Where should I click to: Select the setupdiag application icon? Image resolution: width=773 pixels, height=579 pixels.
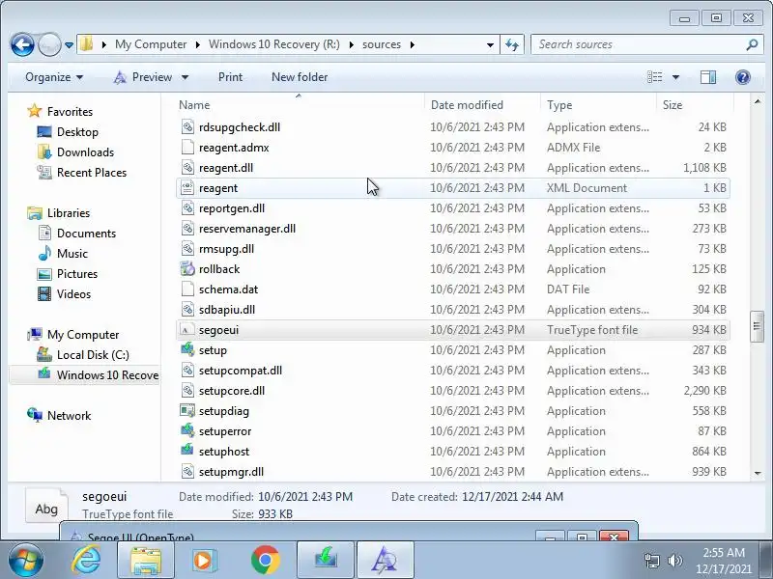click(187, 411)
